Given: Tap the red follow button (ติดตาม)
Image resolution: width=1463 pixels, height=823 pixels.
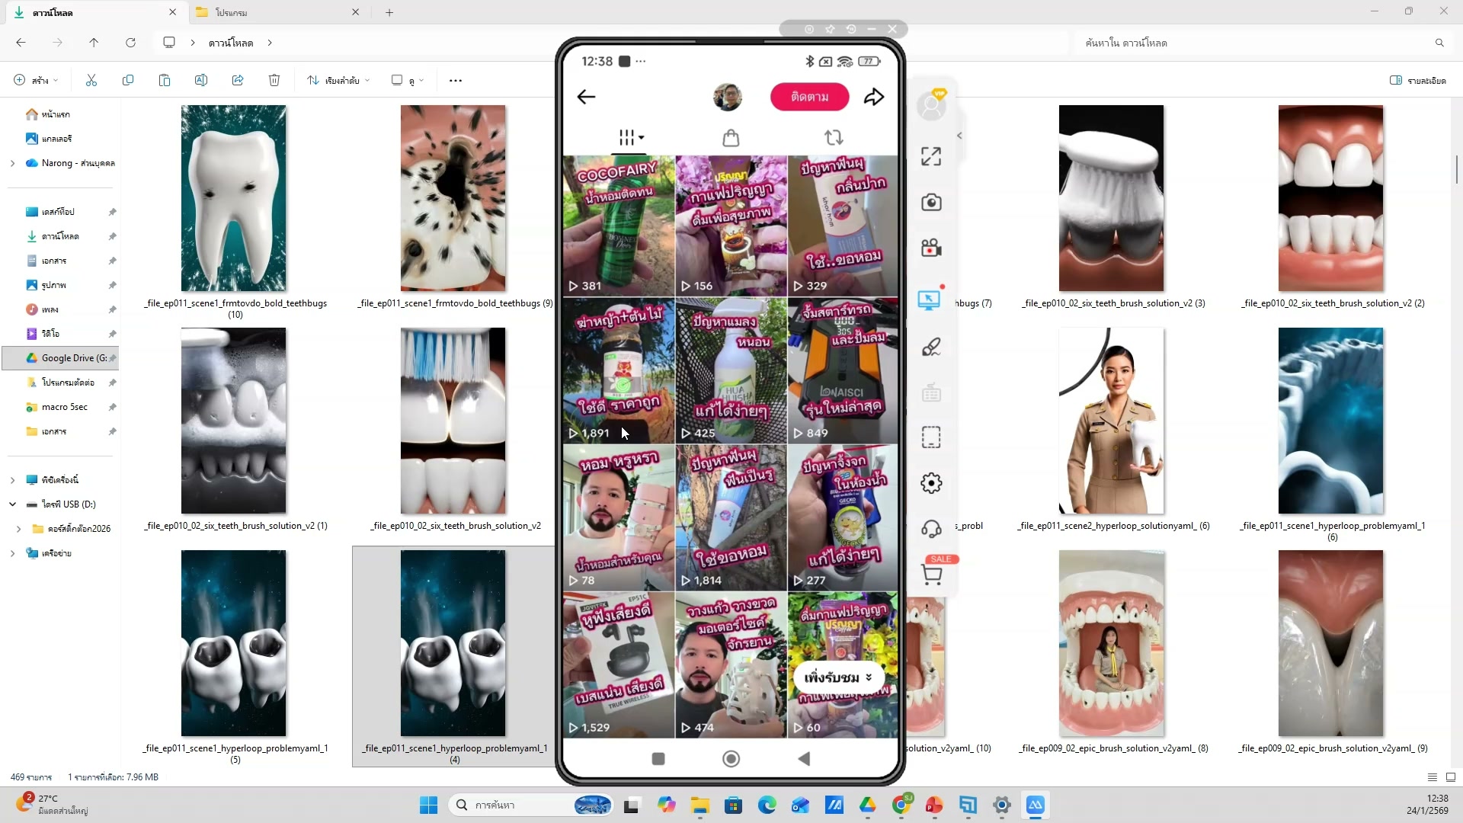Looking at the screenshot, I should pos(809,97).
